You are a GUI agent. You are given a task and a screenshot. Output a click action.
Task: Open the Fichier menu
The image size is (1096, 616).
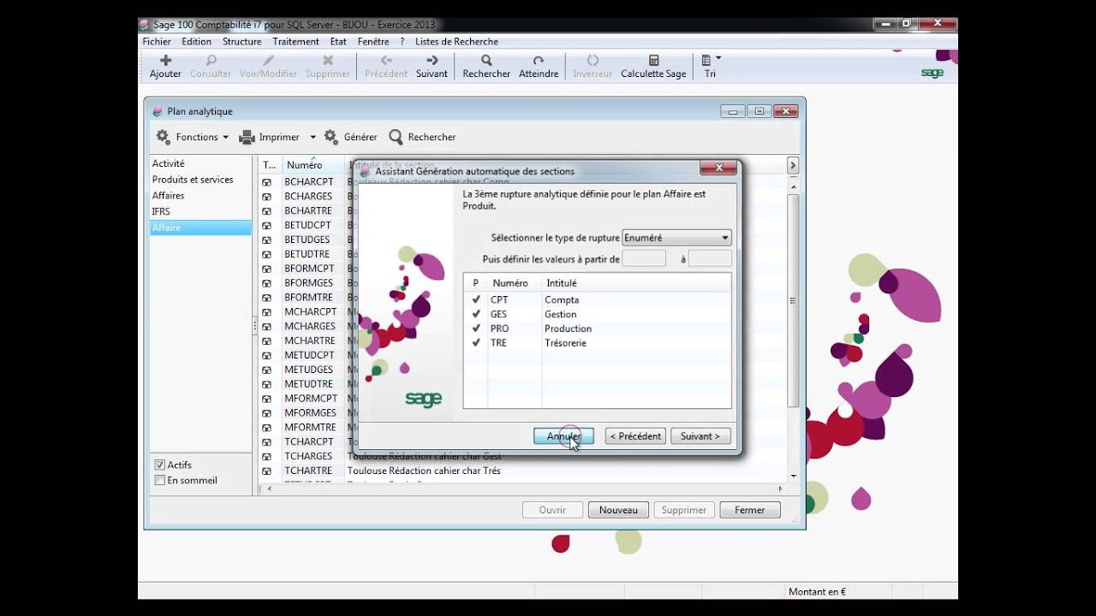coord(157,41)
